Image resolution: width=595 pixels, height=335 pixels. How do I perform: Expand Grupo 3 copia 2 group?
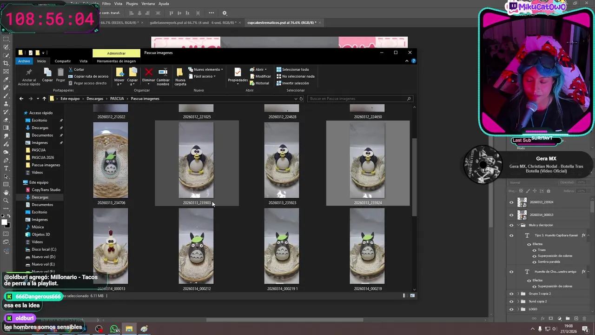pyautogui.click(x=518, y=294)
